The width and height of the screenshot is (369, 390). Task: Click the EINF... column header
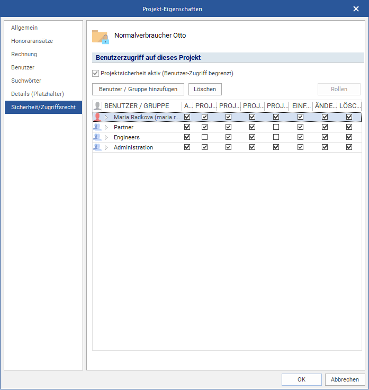tap(301, 106)
